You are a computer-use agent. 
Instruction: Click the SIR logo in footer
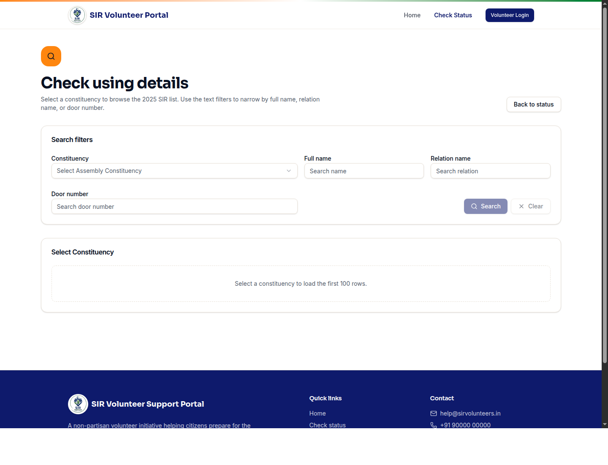coord(78,404)
